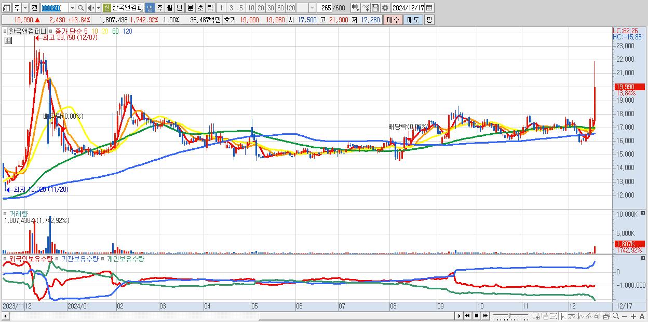Click the stop button in bottom bar
This screenshot has height=322, width=648.
coord(476,316)
